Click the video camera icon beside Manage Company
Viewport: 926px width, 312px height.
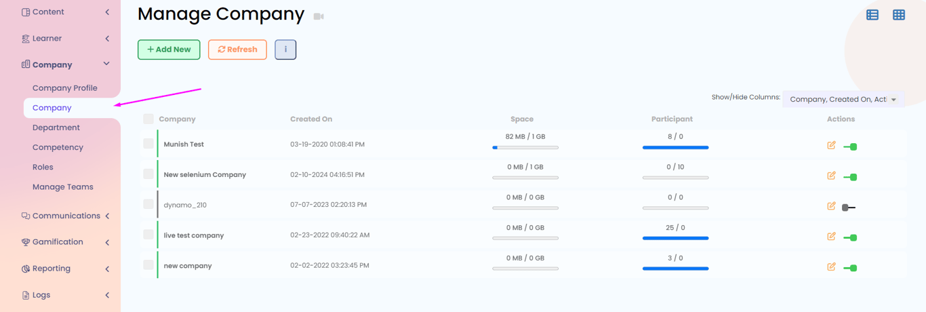pyautogui.click(x=319, y=16)
